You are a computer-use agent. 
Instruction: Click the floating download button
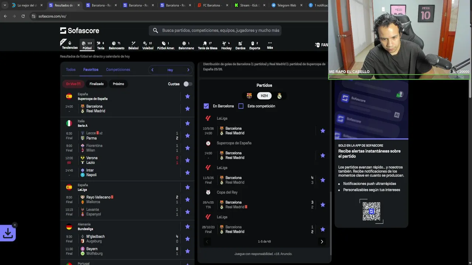[8, 233]
